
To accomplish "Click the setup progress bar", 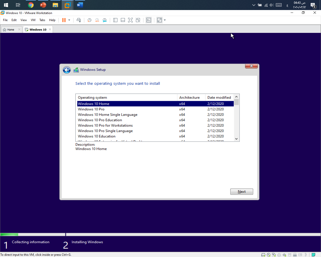I will pyautogui.click(x=160, y=235).
